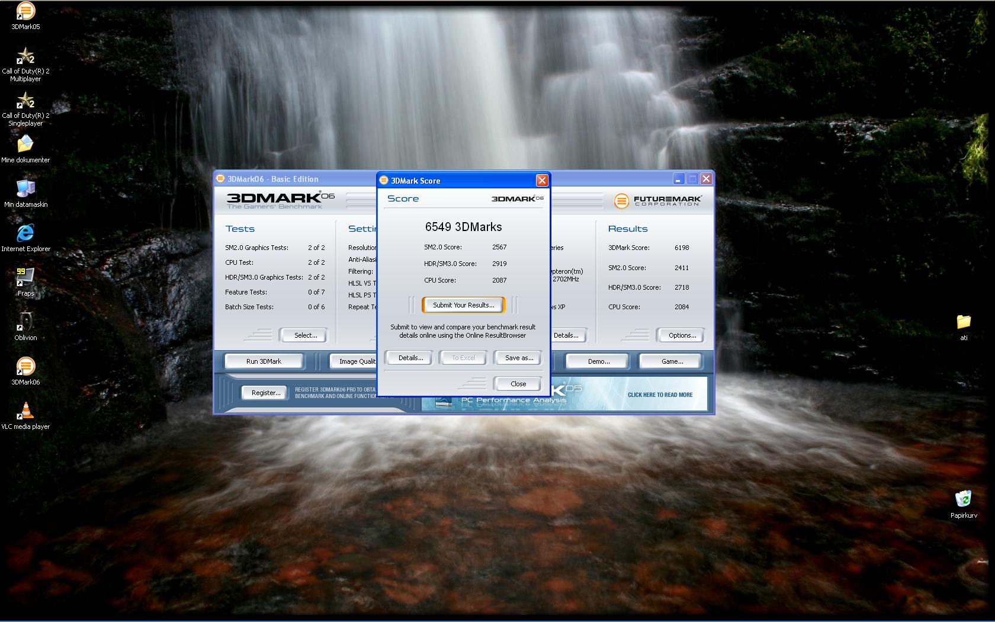Open the 3DMark06 desktop shortcut

pos(25,371)
